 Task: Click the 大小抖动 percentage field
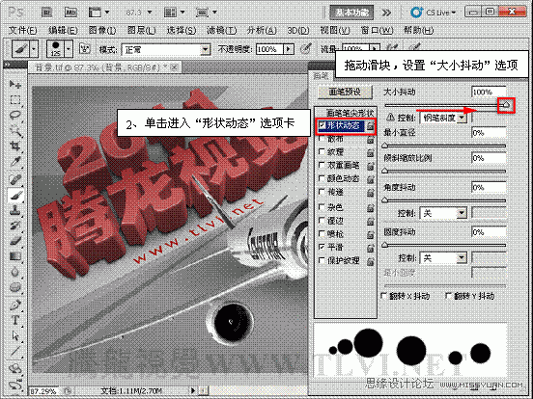pyautogui.click(x=489, y=92)
